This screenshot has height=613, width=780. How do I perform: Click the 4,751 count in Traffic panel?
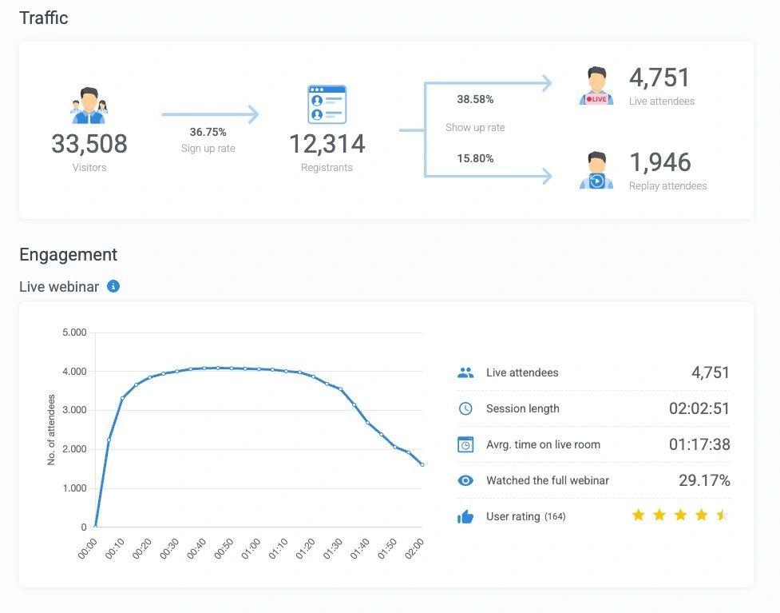click(659, 78)
